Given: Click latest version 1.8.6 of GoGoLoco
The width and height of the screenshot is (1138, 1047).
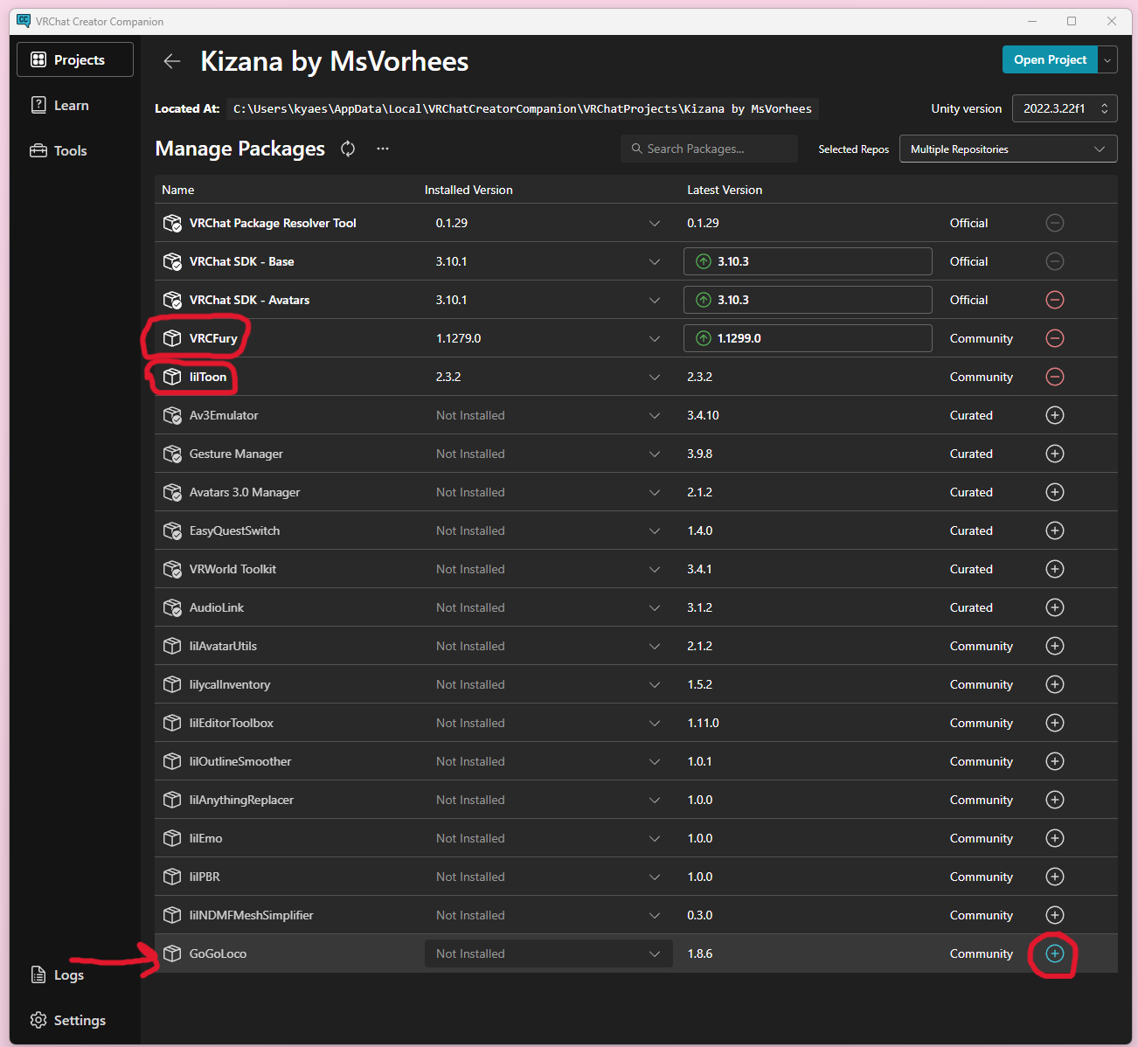Looking at the screenshot, I should [x=700, y=953].
